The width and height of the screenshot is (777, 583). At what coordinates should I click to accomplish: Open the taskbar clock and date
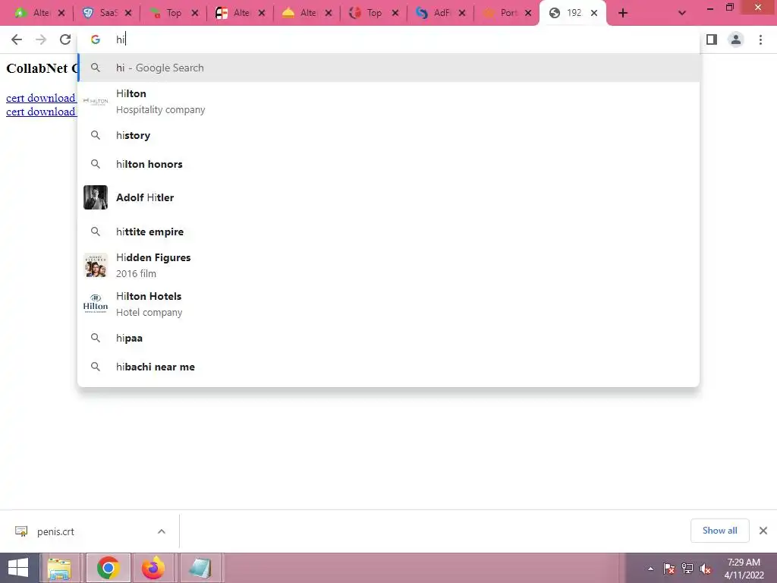click(x=744, y=569)
